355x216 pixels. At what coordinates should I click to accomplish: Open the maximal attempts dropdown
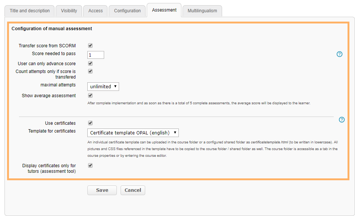pos(103,86)
